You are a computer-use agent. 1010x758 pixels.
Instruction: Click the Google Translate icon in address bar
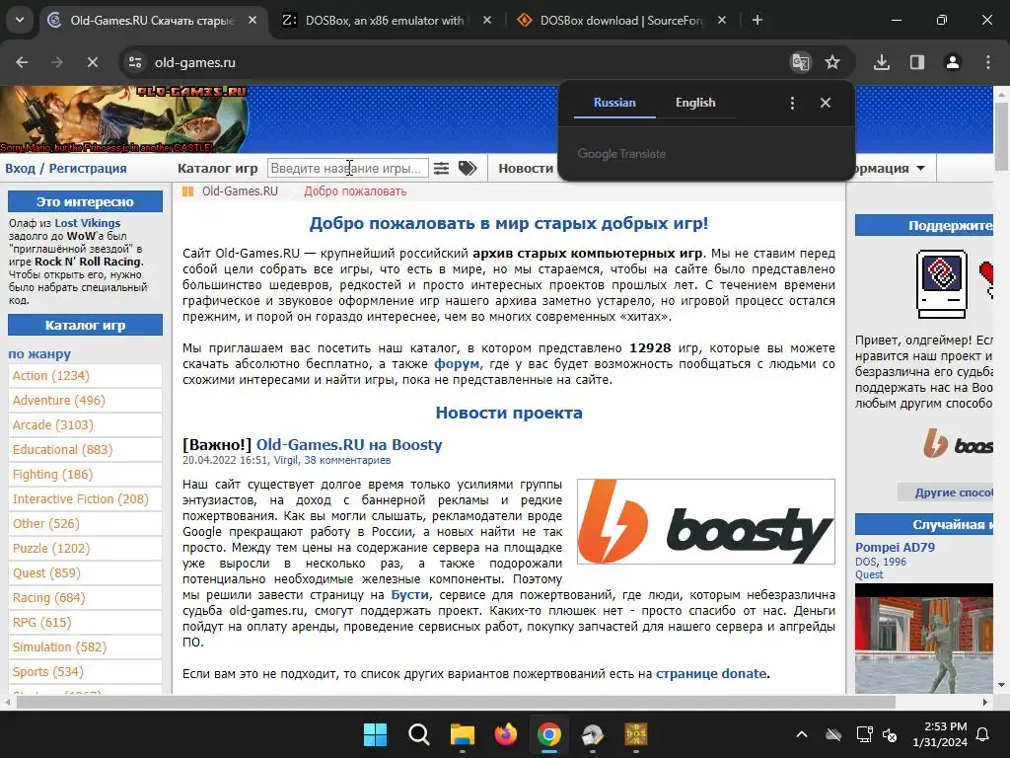pos(801,62)
